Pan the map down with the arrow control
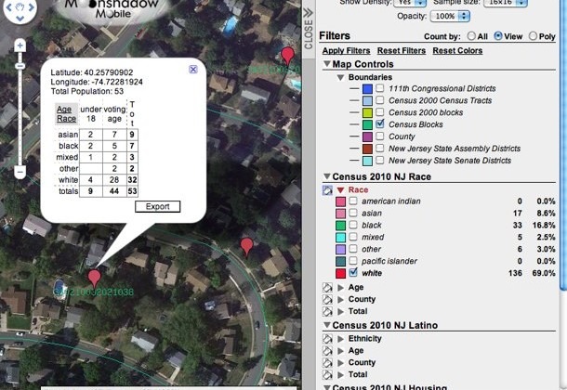The width and height of the screenshot is (567, 390). (x=20, y=19)
